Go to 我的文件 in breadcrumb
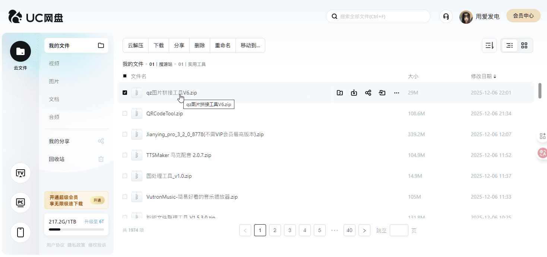Screen dimensions: 547x257 click(x=133, y=64)
